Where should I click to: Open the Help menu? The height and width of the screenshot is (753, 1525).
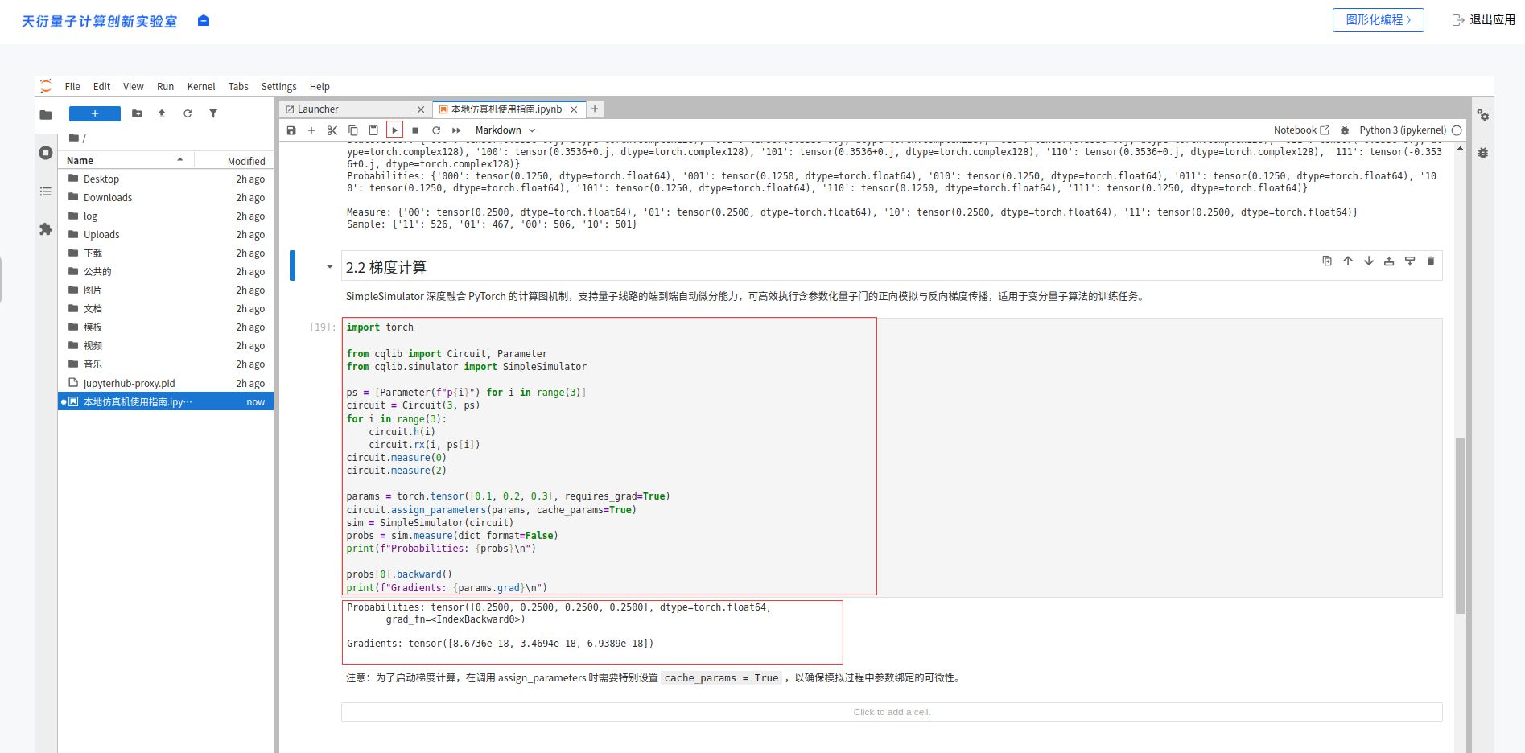[x=319, y=87]
